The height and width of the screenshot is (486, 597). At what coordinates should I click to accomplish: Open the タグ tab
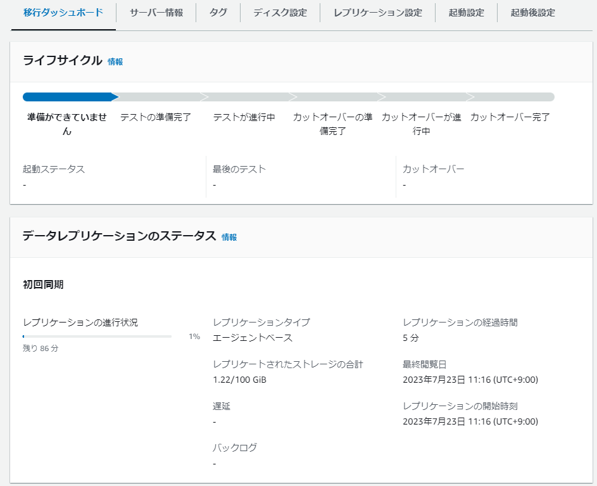pos(218,13)
